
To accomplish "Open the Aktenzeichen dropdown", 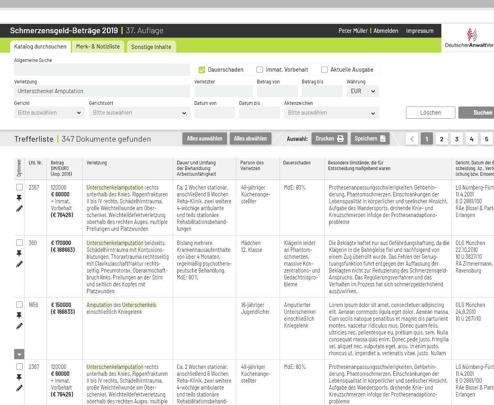I will pos(331,113).
